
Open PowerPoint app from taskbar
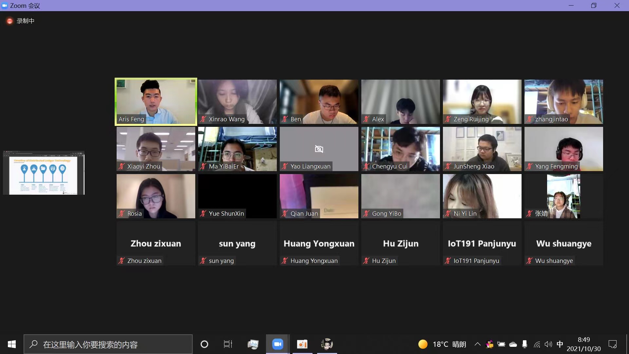302,344
